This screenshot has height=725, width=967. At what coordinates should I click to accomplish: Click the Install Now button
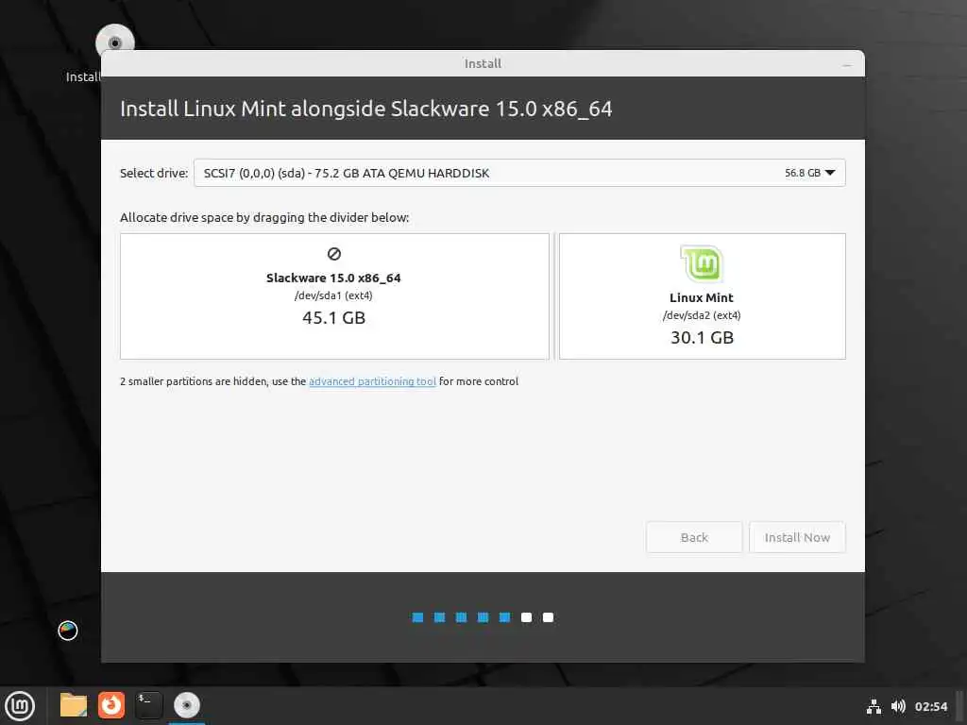(797, 537)
